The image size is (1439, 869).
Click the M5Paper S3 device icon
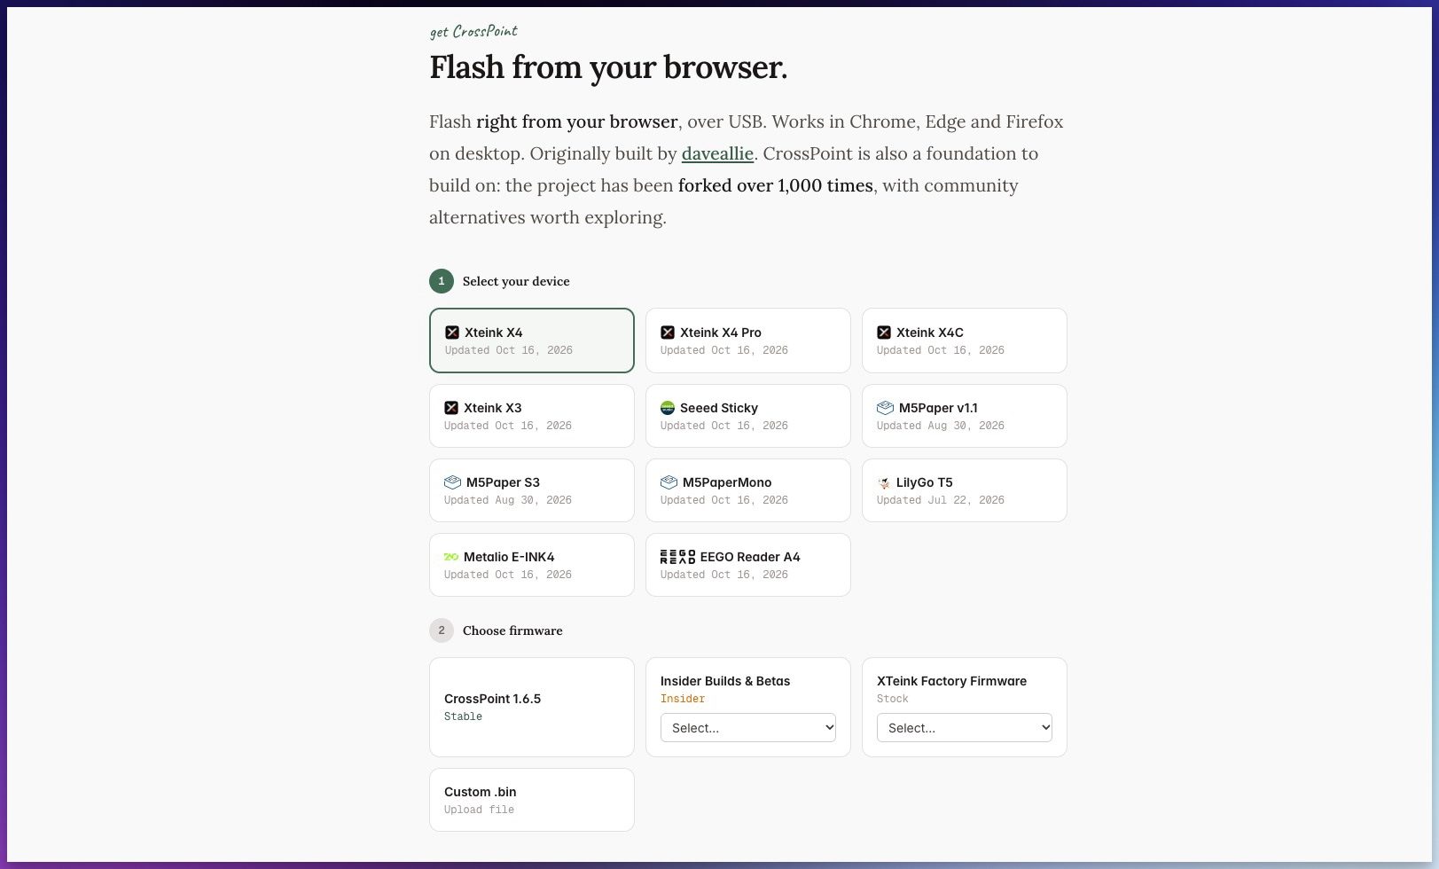(x=452, y=482)
